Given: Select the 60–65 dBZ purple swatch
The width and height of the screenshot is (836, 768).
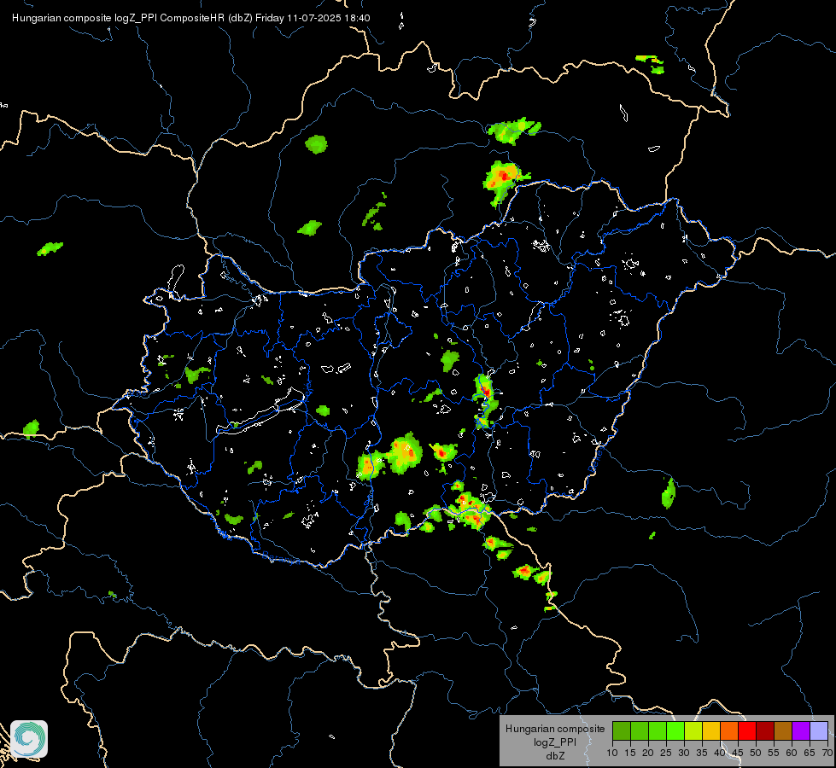Looking at the screenshot, I should (801, 730).
